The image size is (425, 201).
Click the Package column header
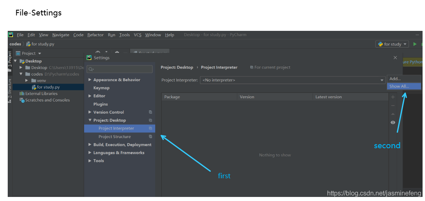199,97
